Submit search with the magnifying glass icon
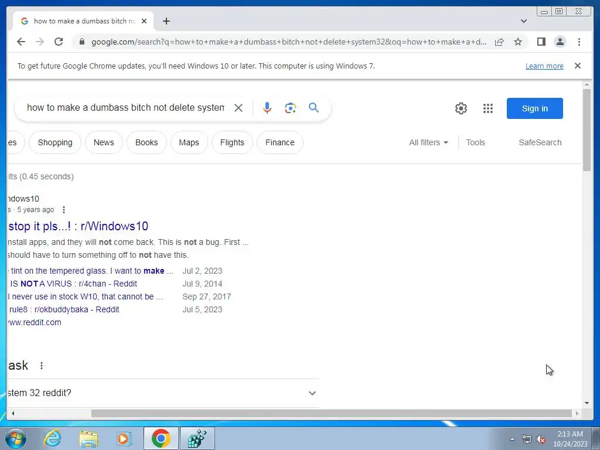Viewport: 600px width, 450px height. click(x=314, y=108)
